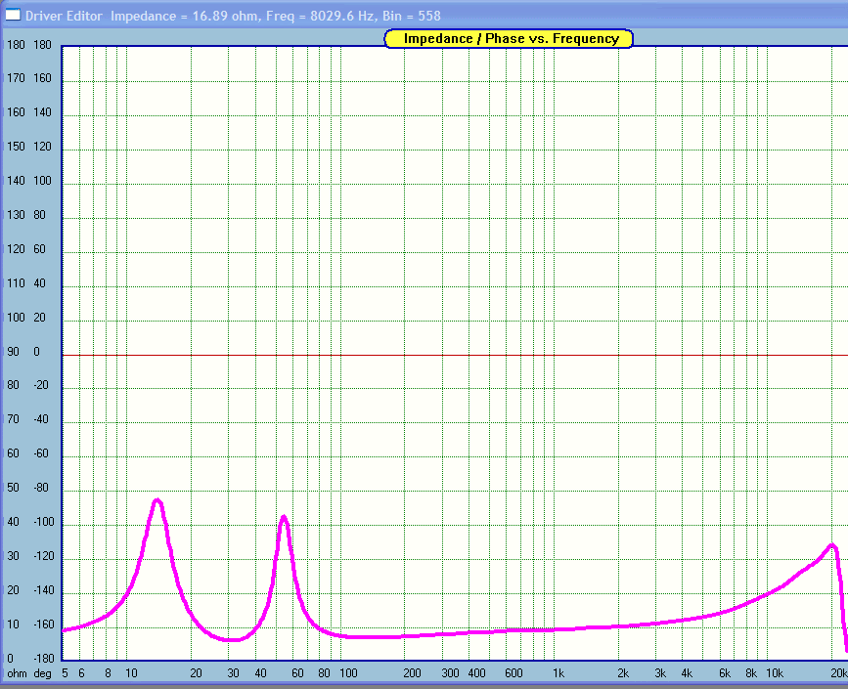Click the -60 phase axis label
The width and height of the screenshot is (848, 689).
[41, 453]
